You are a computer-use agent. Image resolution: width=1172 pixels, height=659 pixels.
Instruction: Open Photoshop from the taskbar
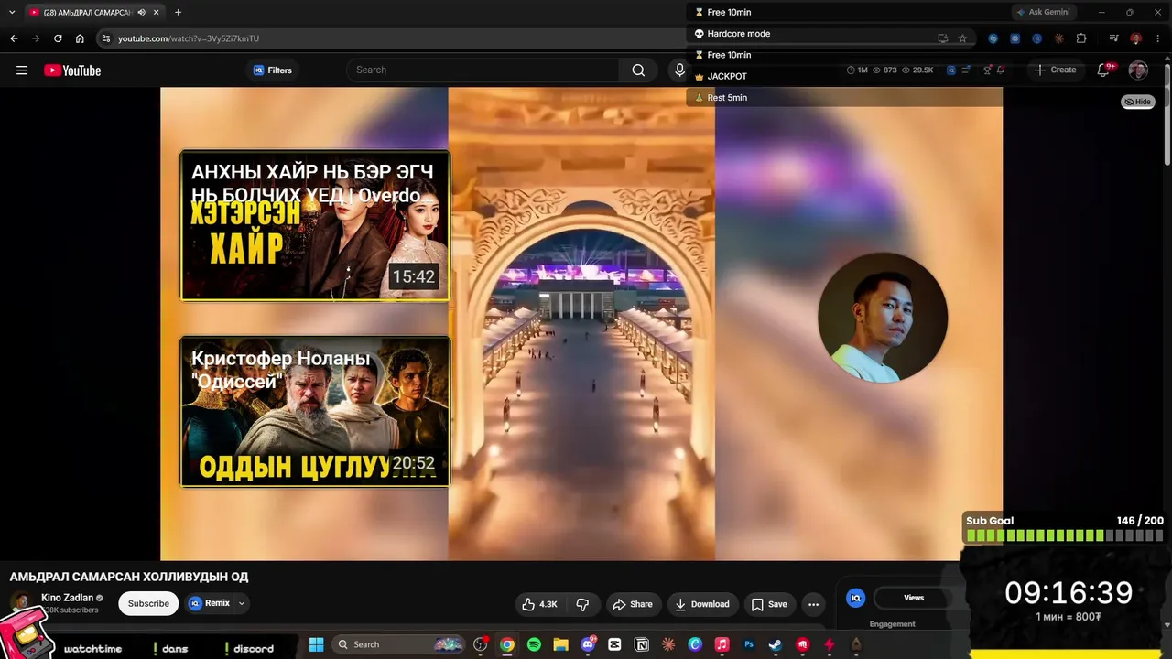pos(748,644)
